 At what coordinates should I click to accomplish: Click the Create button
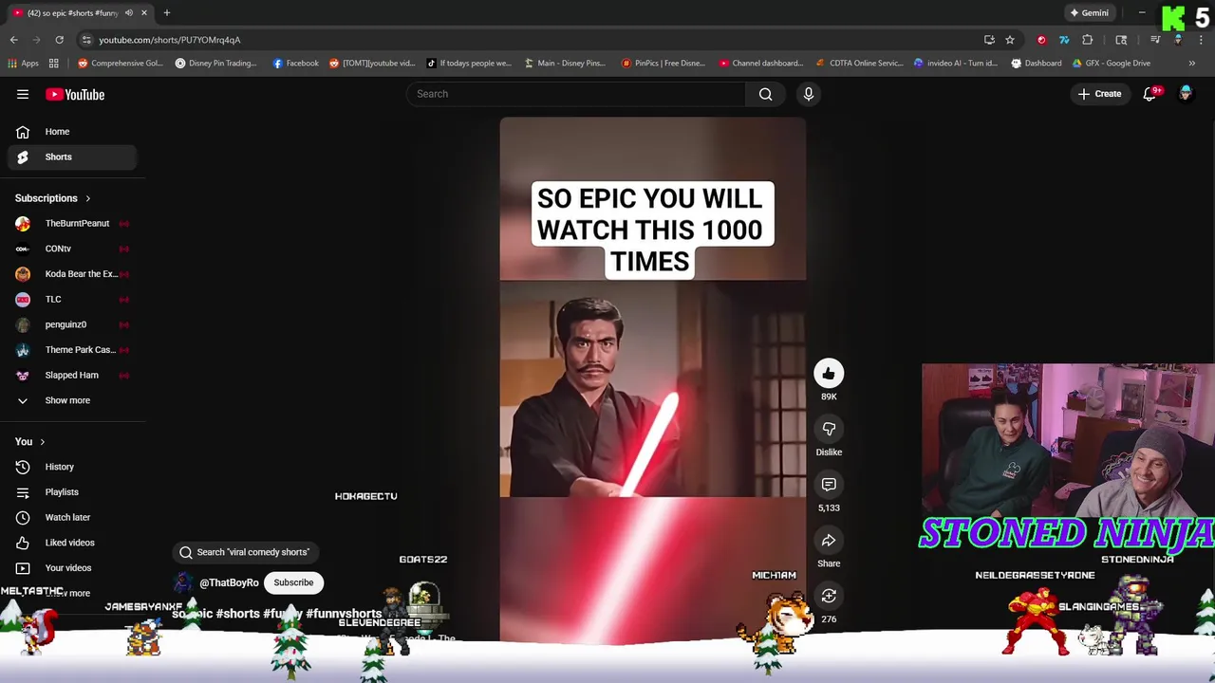1099,94
